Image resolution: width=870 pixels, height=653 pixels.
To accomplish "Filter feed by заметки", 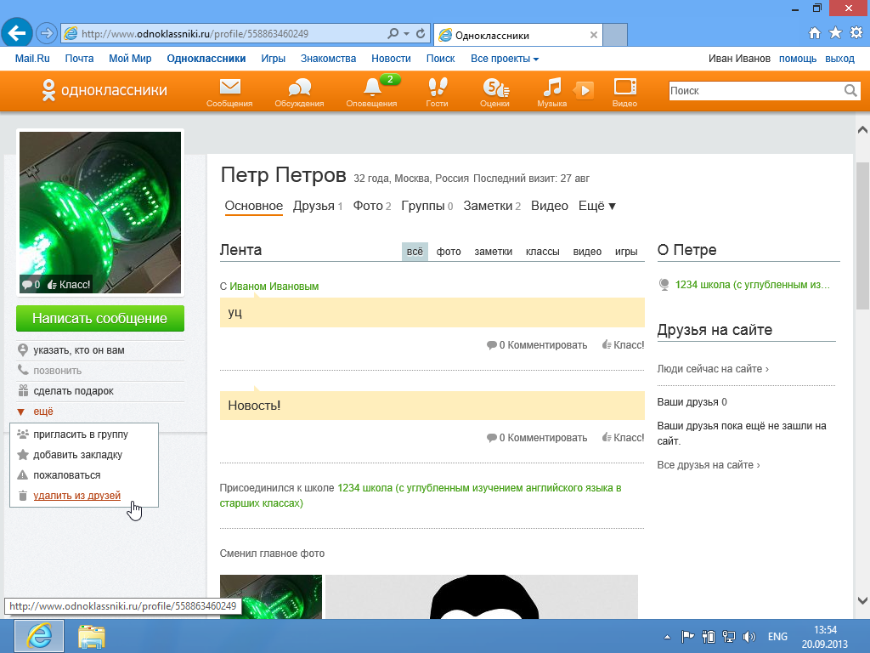I will point(494,252).
